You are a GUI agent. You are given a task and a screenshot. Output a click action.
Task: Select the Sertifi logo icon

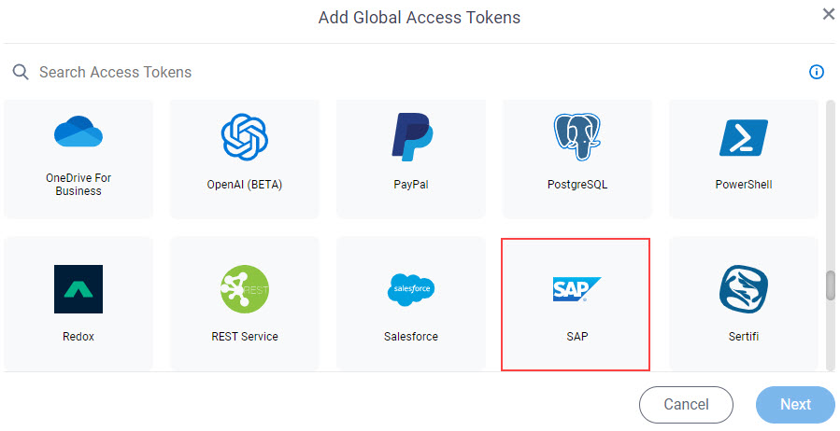pos(744,289)
